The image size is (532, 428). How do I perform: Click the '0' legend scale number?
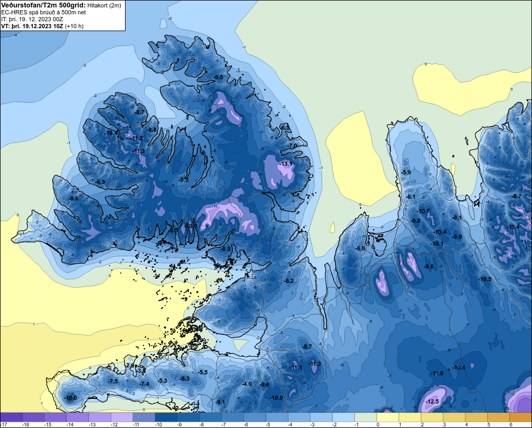(378, 425)
